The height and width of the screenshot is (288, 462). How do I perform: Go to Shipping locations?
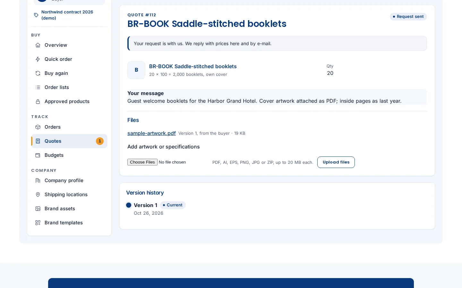[69, 195]
